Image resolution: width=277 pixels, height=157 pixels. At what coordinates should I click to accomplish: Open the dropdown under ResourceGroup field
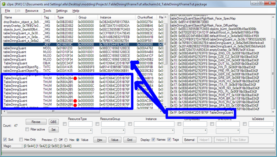tap(113, 131)
